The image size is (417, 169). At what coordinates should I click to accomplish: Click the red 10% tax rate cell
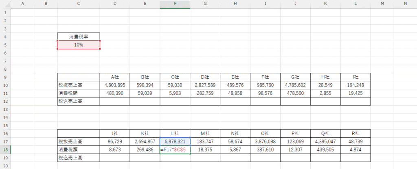(x=79, y=45)
